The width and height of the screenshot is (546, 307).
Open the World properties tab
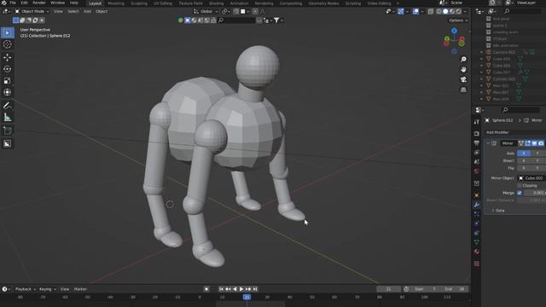pos(477,171)
